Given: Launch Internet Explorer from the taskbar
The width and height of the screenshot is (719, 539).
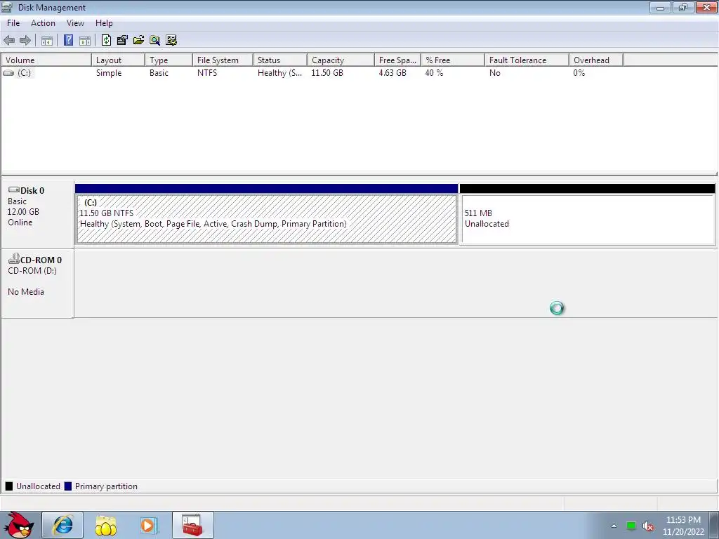Looking at the screenshot, I should coord(62,525).
